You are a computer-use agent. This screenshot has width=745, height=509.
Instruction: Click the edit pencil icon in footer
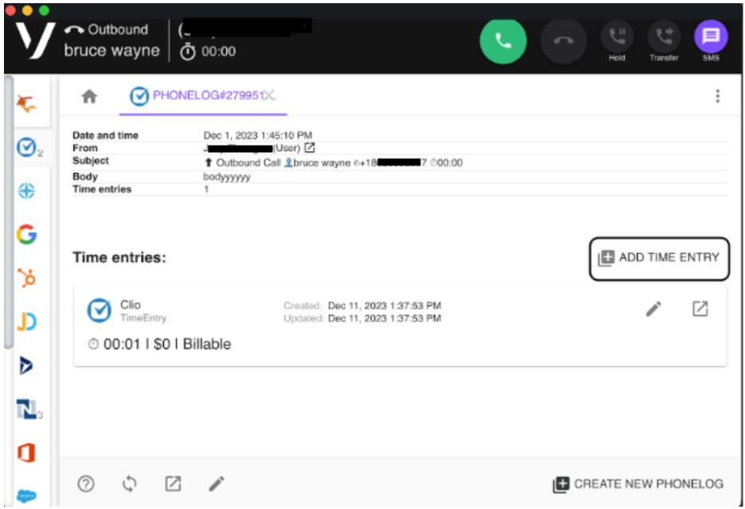[x=216, y=484]
